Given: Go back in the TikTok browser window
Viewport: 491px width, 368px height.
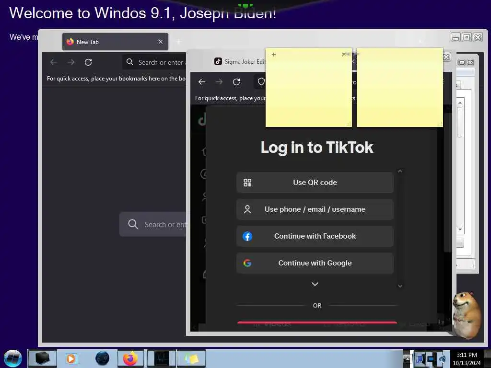Looking at the screenshot, I should click(202, 82).
